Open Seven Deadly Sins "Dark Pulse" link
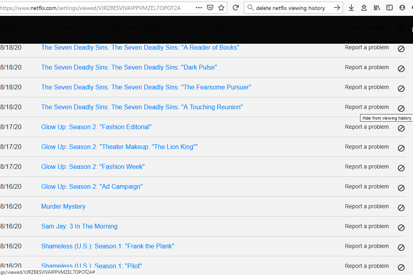413x275 pixels. coord(129,68)
